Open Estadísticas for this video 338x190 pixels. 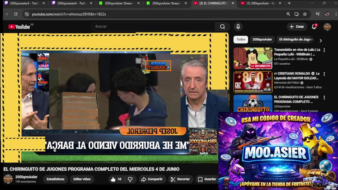click(55, 179)
